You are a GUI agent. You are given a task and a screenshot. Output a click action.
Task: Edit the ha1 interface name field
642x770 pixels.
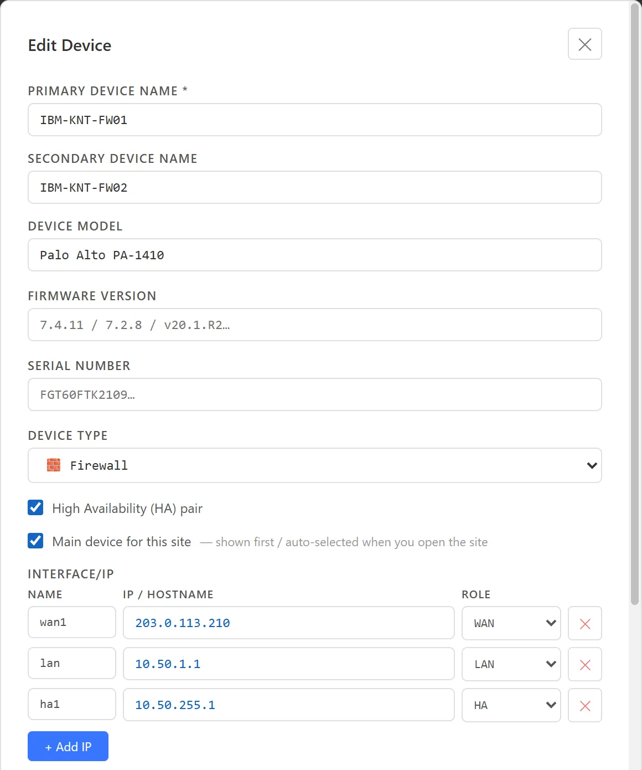[x=72, y=704]
